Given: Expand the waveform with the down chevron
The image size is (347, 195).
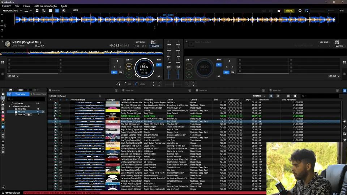Looking at the screenshot, I should coord(2,37).
